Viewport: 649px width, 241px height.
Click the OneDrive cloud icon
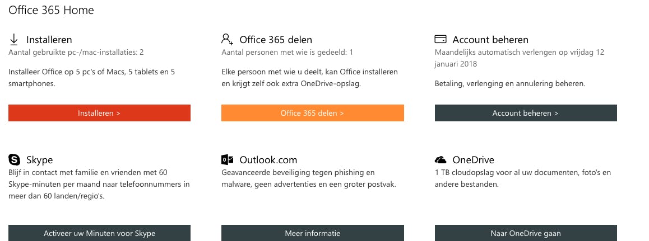coord(441,160)
